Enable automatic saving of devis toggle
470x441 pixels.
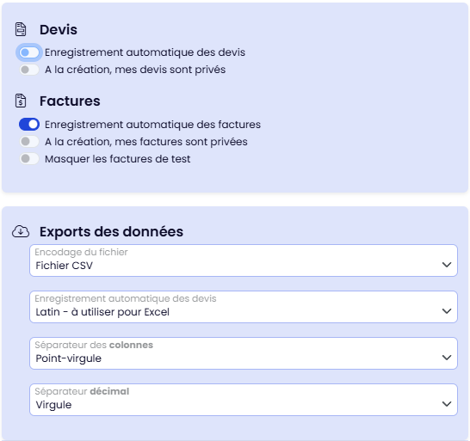[29, 52]
